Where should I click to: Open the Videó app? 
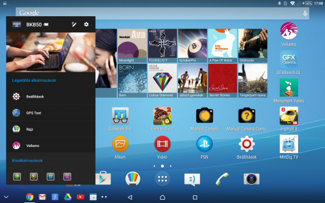click(x=162, y=147)
